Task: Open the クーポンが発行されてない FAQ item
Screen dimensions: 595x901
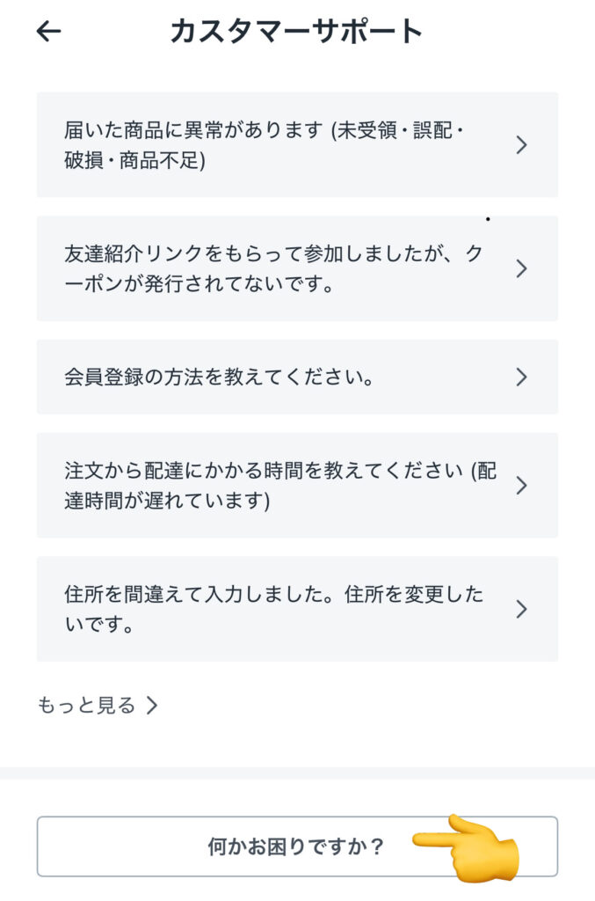Action: coord(264,269)
